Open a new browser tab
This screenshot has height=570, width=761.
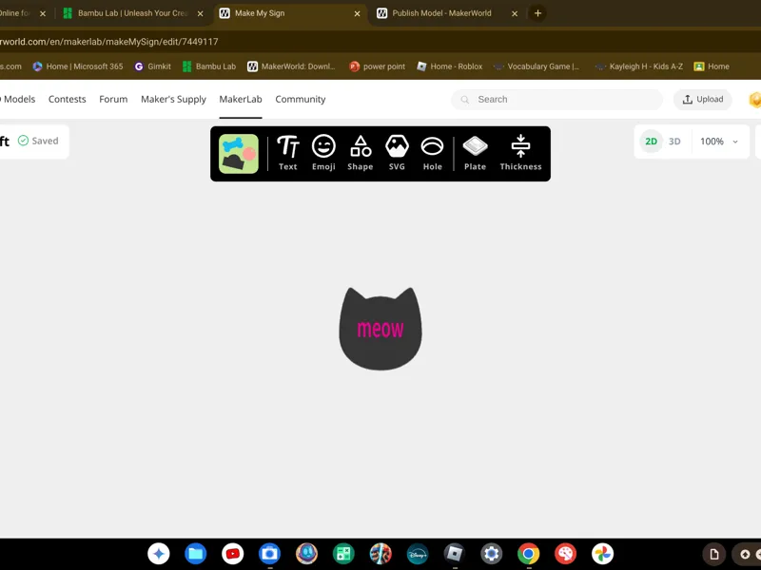point(537,13)
